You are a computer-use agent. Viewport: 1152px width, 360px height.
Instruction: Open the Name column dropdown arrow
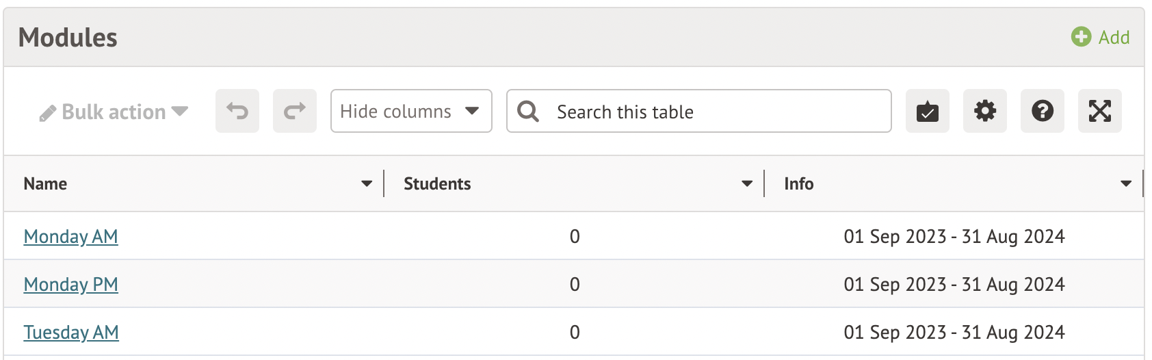(x=367, y=183)
